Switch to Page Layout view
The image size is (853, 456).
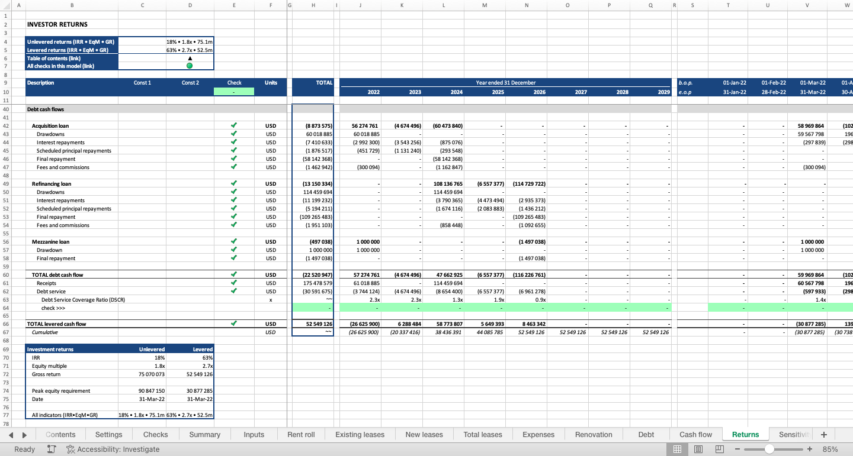pos(698,449)
